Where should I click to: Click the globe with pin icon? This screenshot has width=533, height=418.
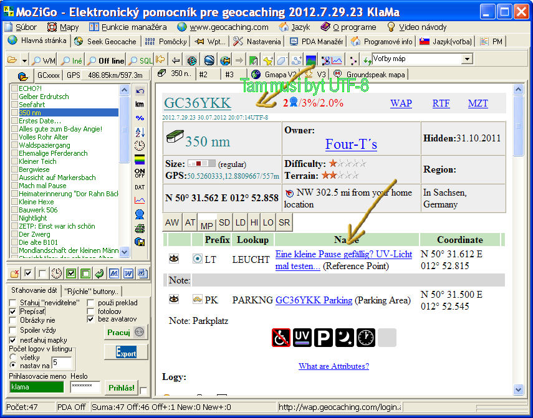point(224,60)
